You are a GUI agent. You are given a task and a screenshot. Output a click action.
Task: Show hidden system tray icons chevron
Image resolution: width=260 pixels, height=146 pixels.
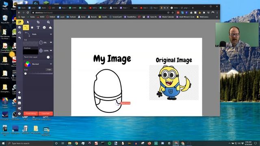tap(230, 143)
